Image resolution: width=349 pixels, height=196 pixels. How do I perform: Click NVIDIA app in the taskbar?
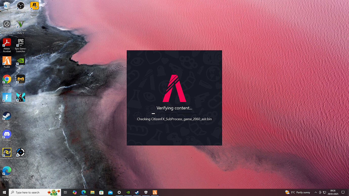point(128,192)
